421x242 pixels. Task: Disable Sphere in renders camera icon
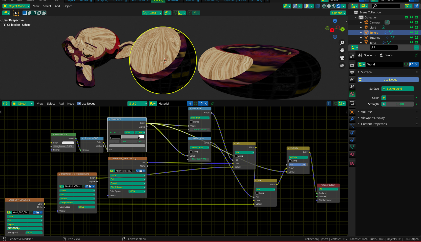pyautogui.click(x=416, y=32)
